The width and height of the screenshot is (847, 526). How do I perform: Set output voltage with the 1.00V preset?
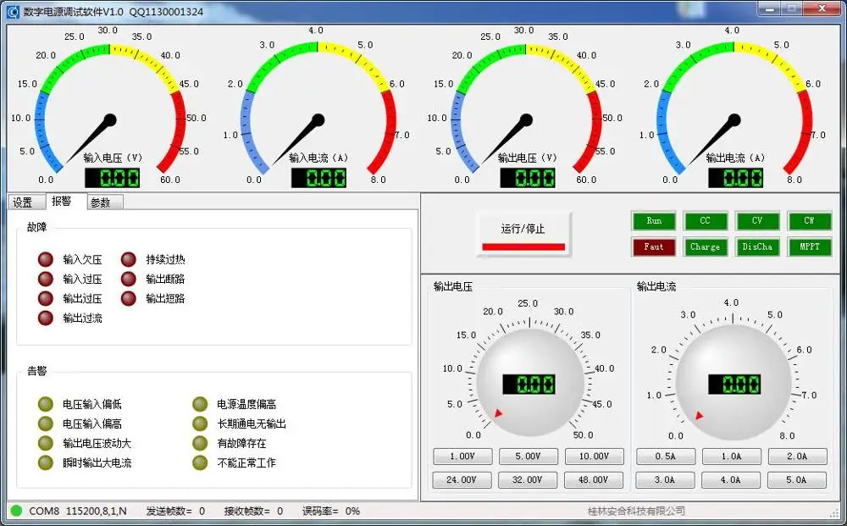click(462, 457)
